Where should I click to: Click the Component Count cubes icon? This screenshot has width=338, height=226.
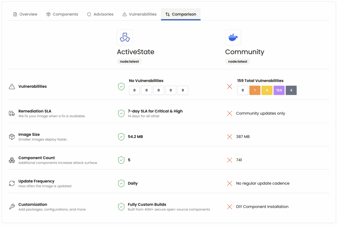pyautogui.click(x=12, y=160)
